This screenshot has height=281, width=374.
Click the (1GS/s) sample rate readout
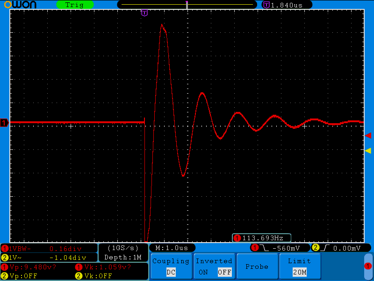tap(123, 248)
